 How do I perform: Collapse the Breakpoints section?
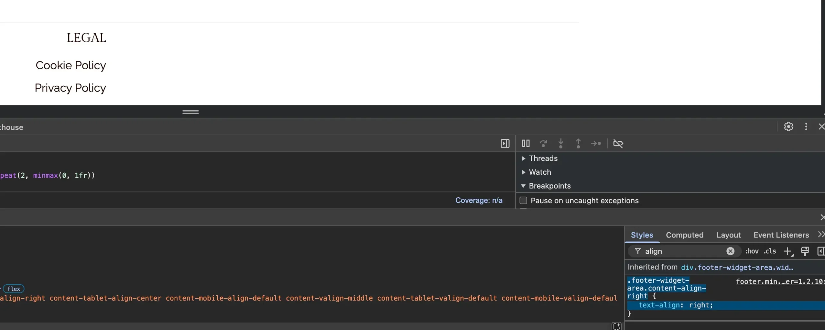[x=549, y=186]
